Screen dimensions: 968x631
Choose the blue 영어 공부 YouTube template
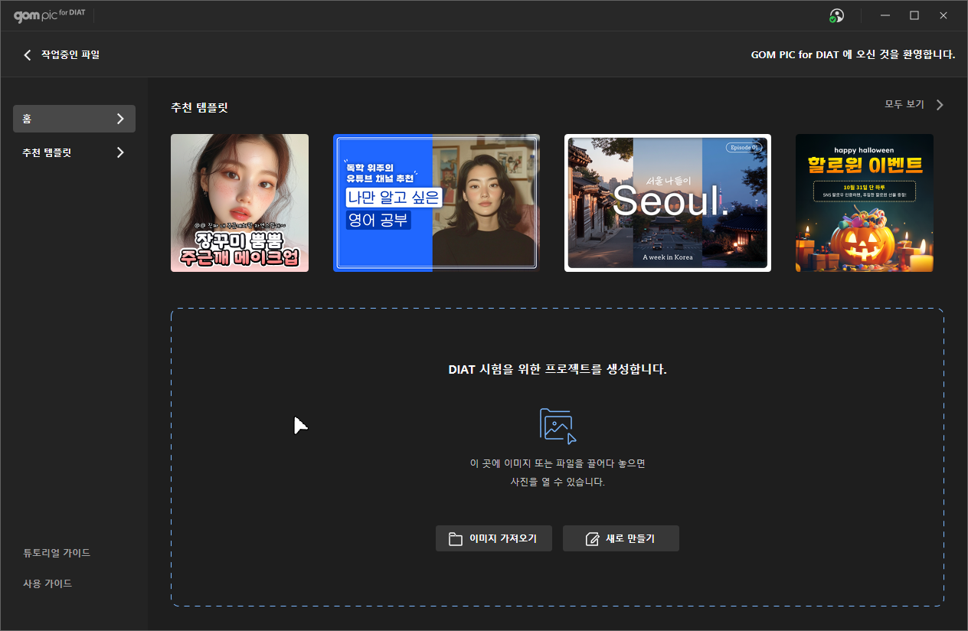(x=437, y=203)
